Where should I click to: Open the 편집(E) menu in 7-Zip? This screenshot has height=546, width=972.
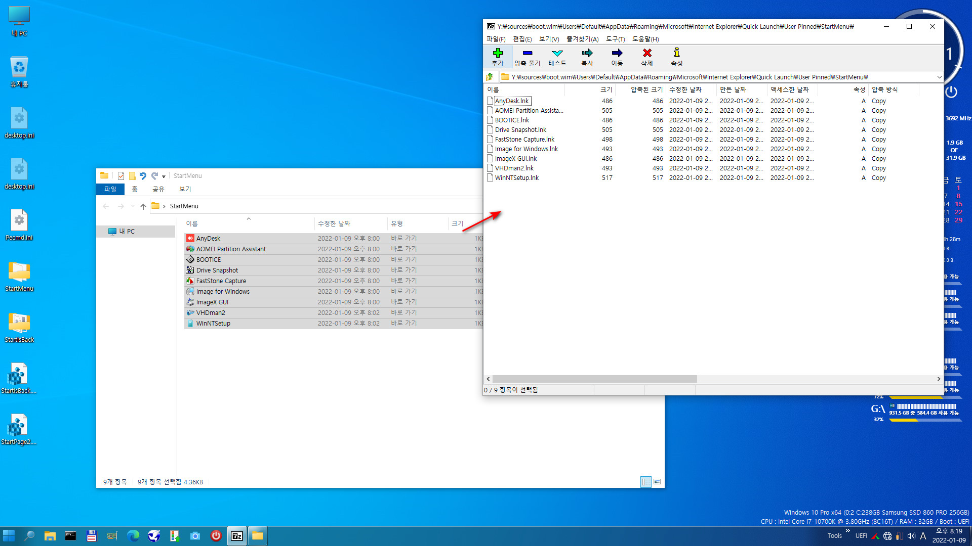click(x=522, y=39)
